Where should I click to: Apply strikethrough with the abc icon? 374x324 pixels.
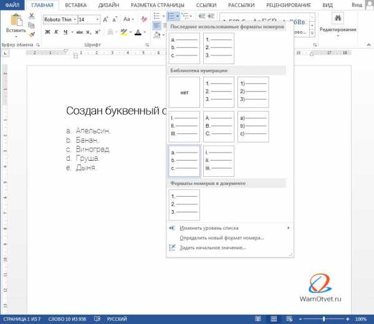point(79,32)
